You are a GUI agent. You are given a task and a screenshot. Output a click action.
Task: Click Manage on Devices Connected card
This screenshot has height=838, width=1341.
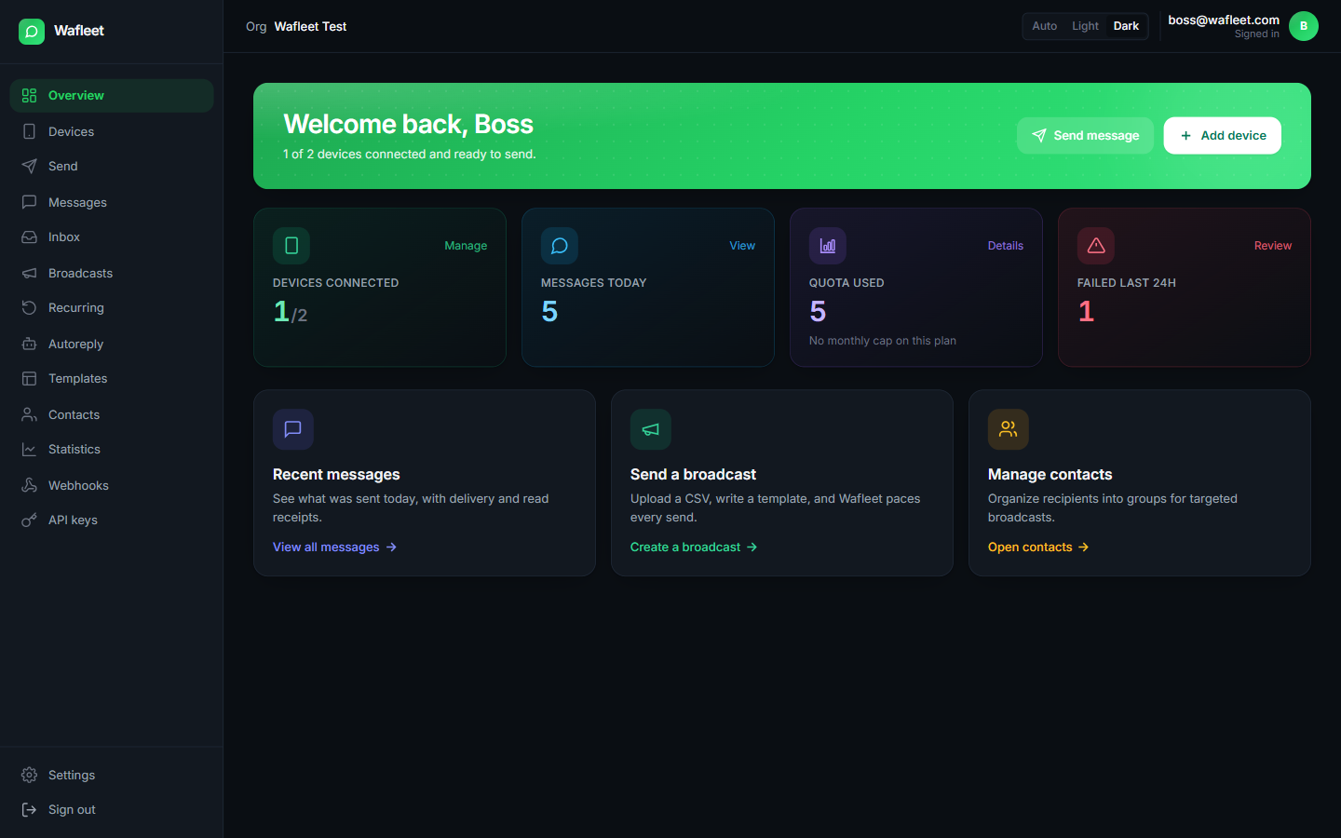click(x=466, y=246)
